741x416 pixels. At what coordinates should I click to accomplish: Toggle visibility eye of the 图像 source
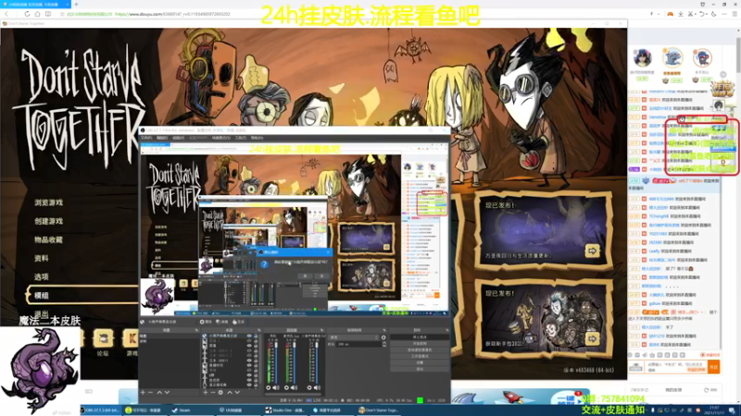tap(249, 345)
